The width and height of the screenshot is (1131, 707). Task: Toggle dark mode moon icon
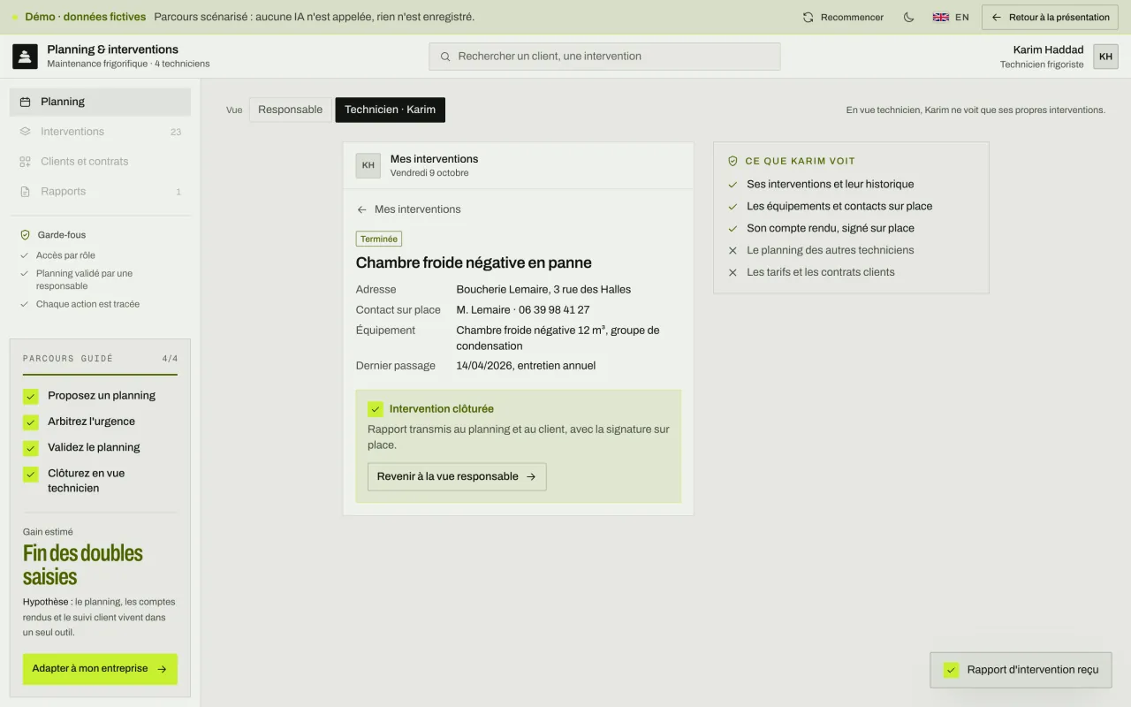(x=908, y=17)
